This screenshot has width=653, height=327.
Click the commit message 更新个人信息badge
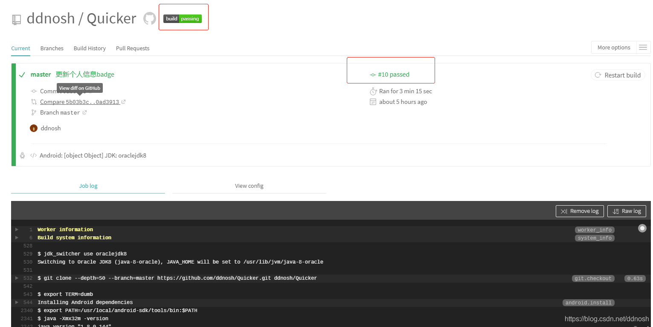(85, 75)
